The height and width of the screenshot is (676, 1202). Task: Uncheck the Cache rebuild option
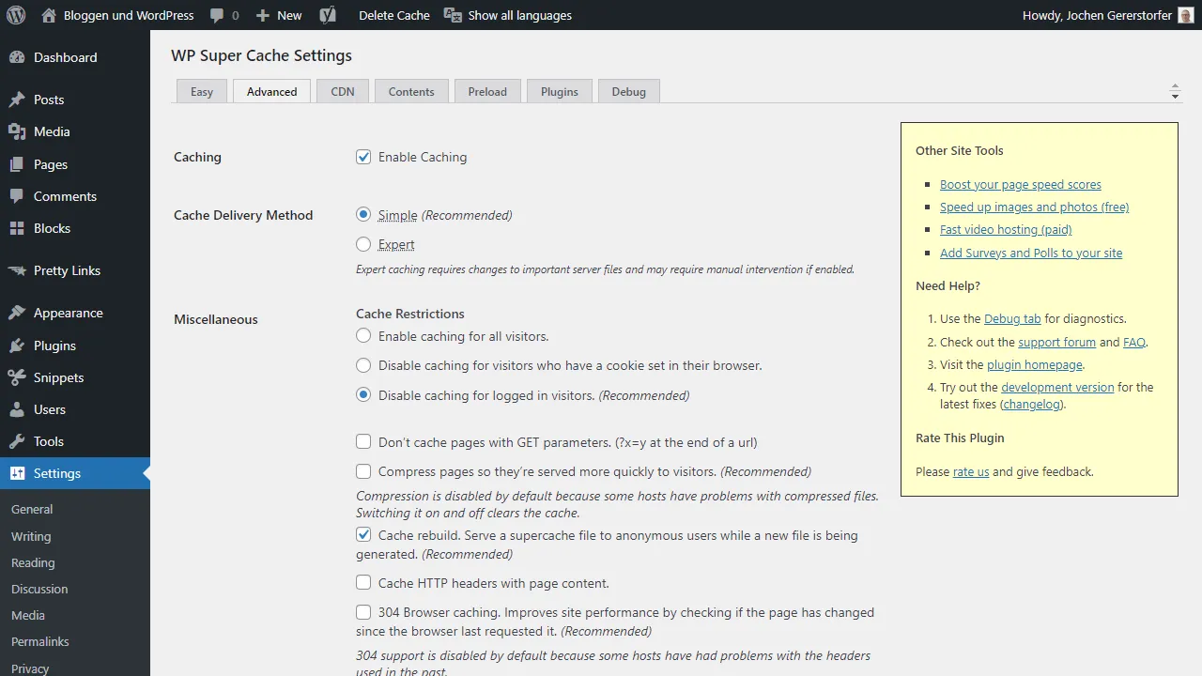point(363,535)
